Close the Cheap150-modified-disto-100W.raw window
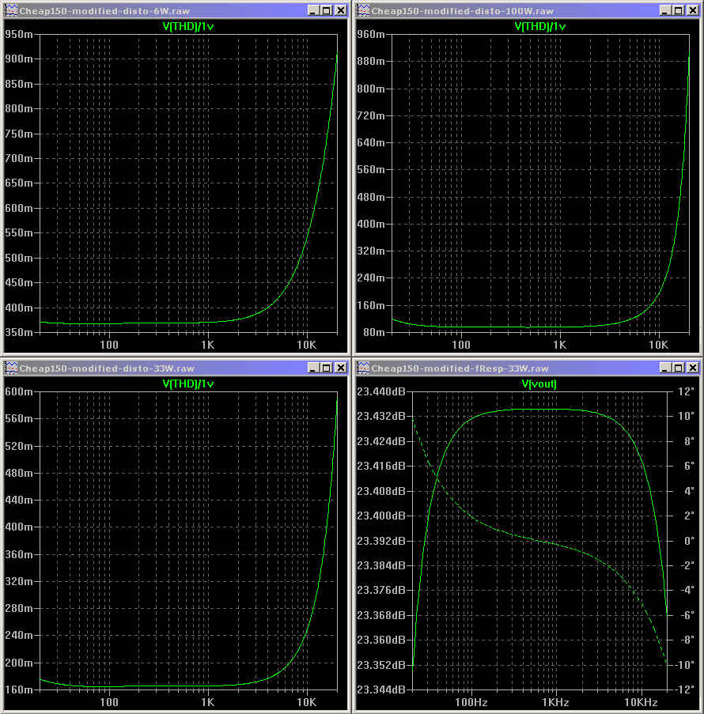704x714 pixels. click(693, 10)
